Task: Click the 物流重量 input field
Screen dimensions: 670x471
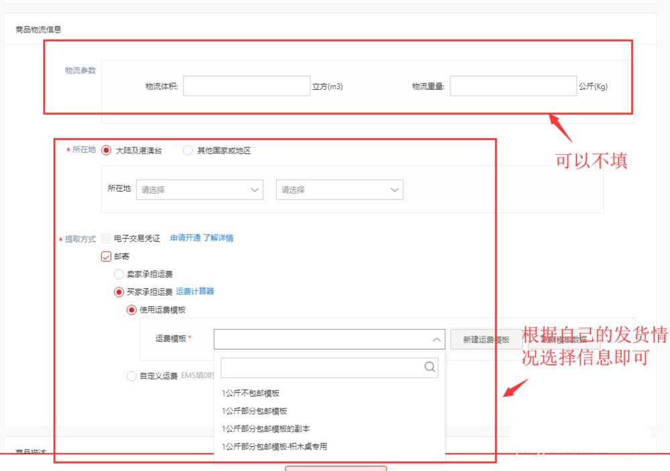Action: click(513, 86)
